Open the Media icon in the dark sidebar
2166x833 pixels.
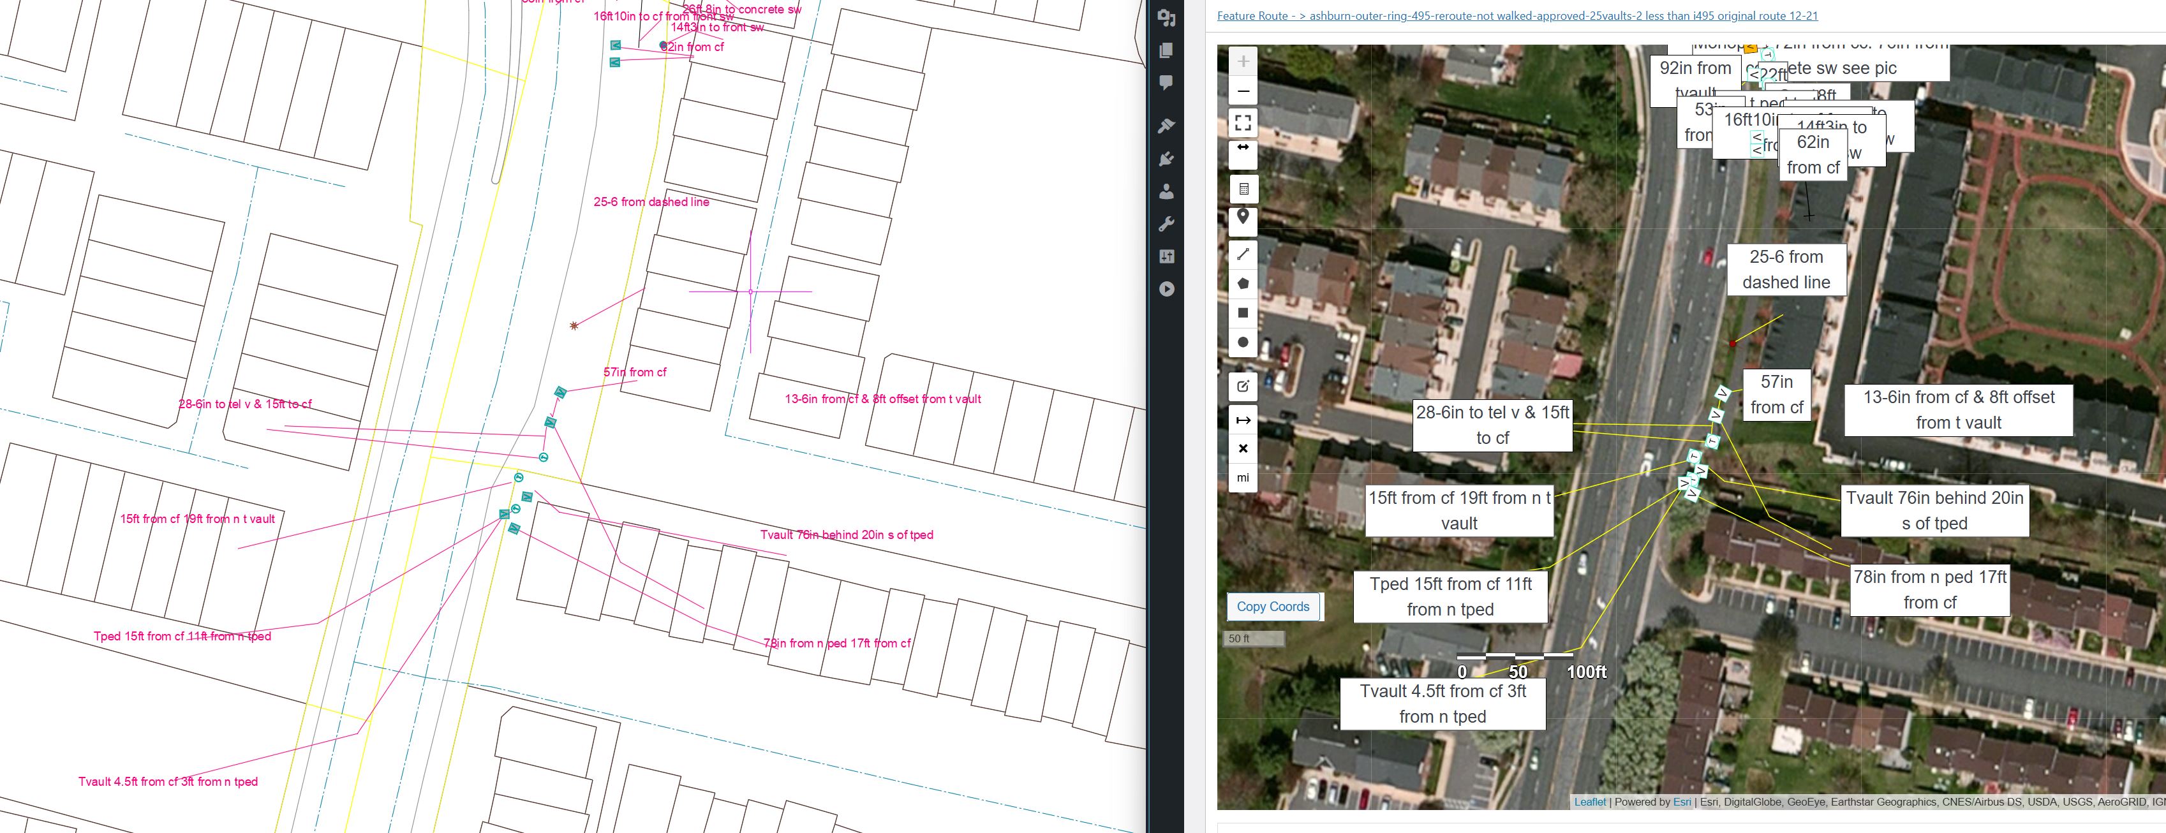click(x=1166, y=18)
